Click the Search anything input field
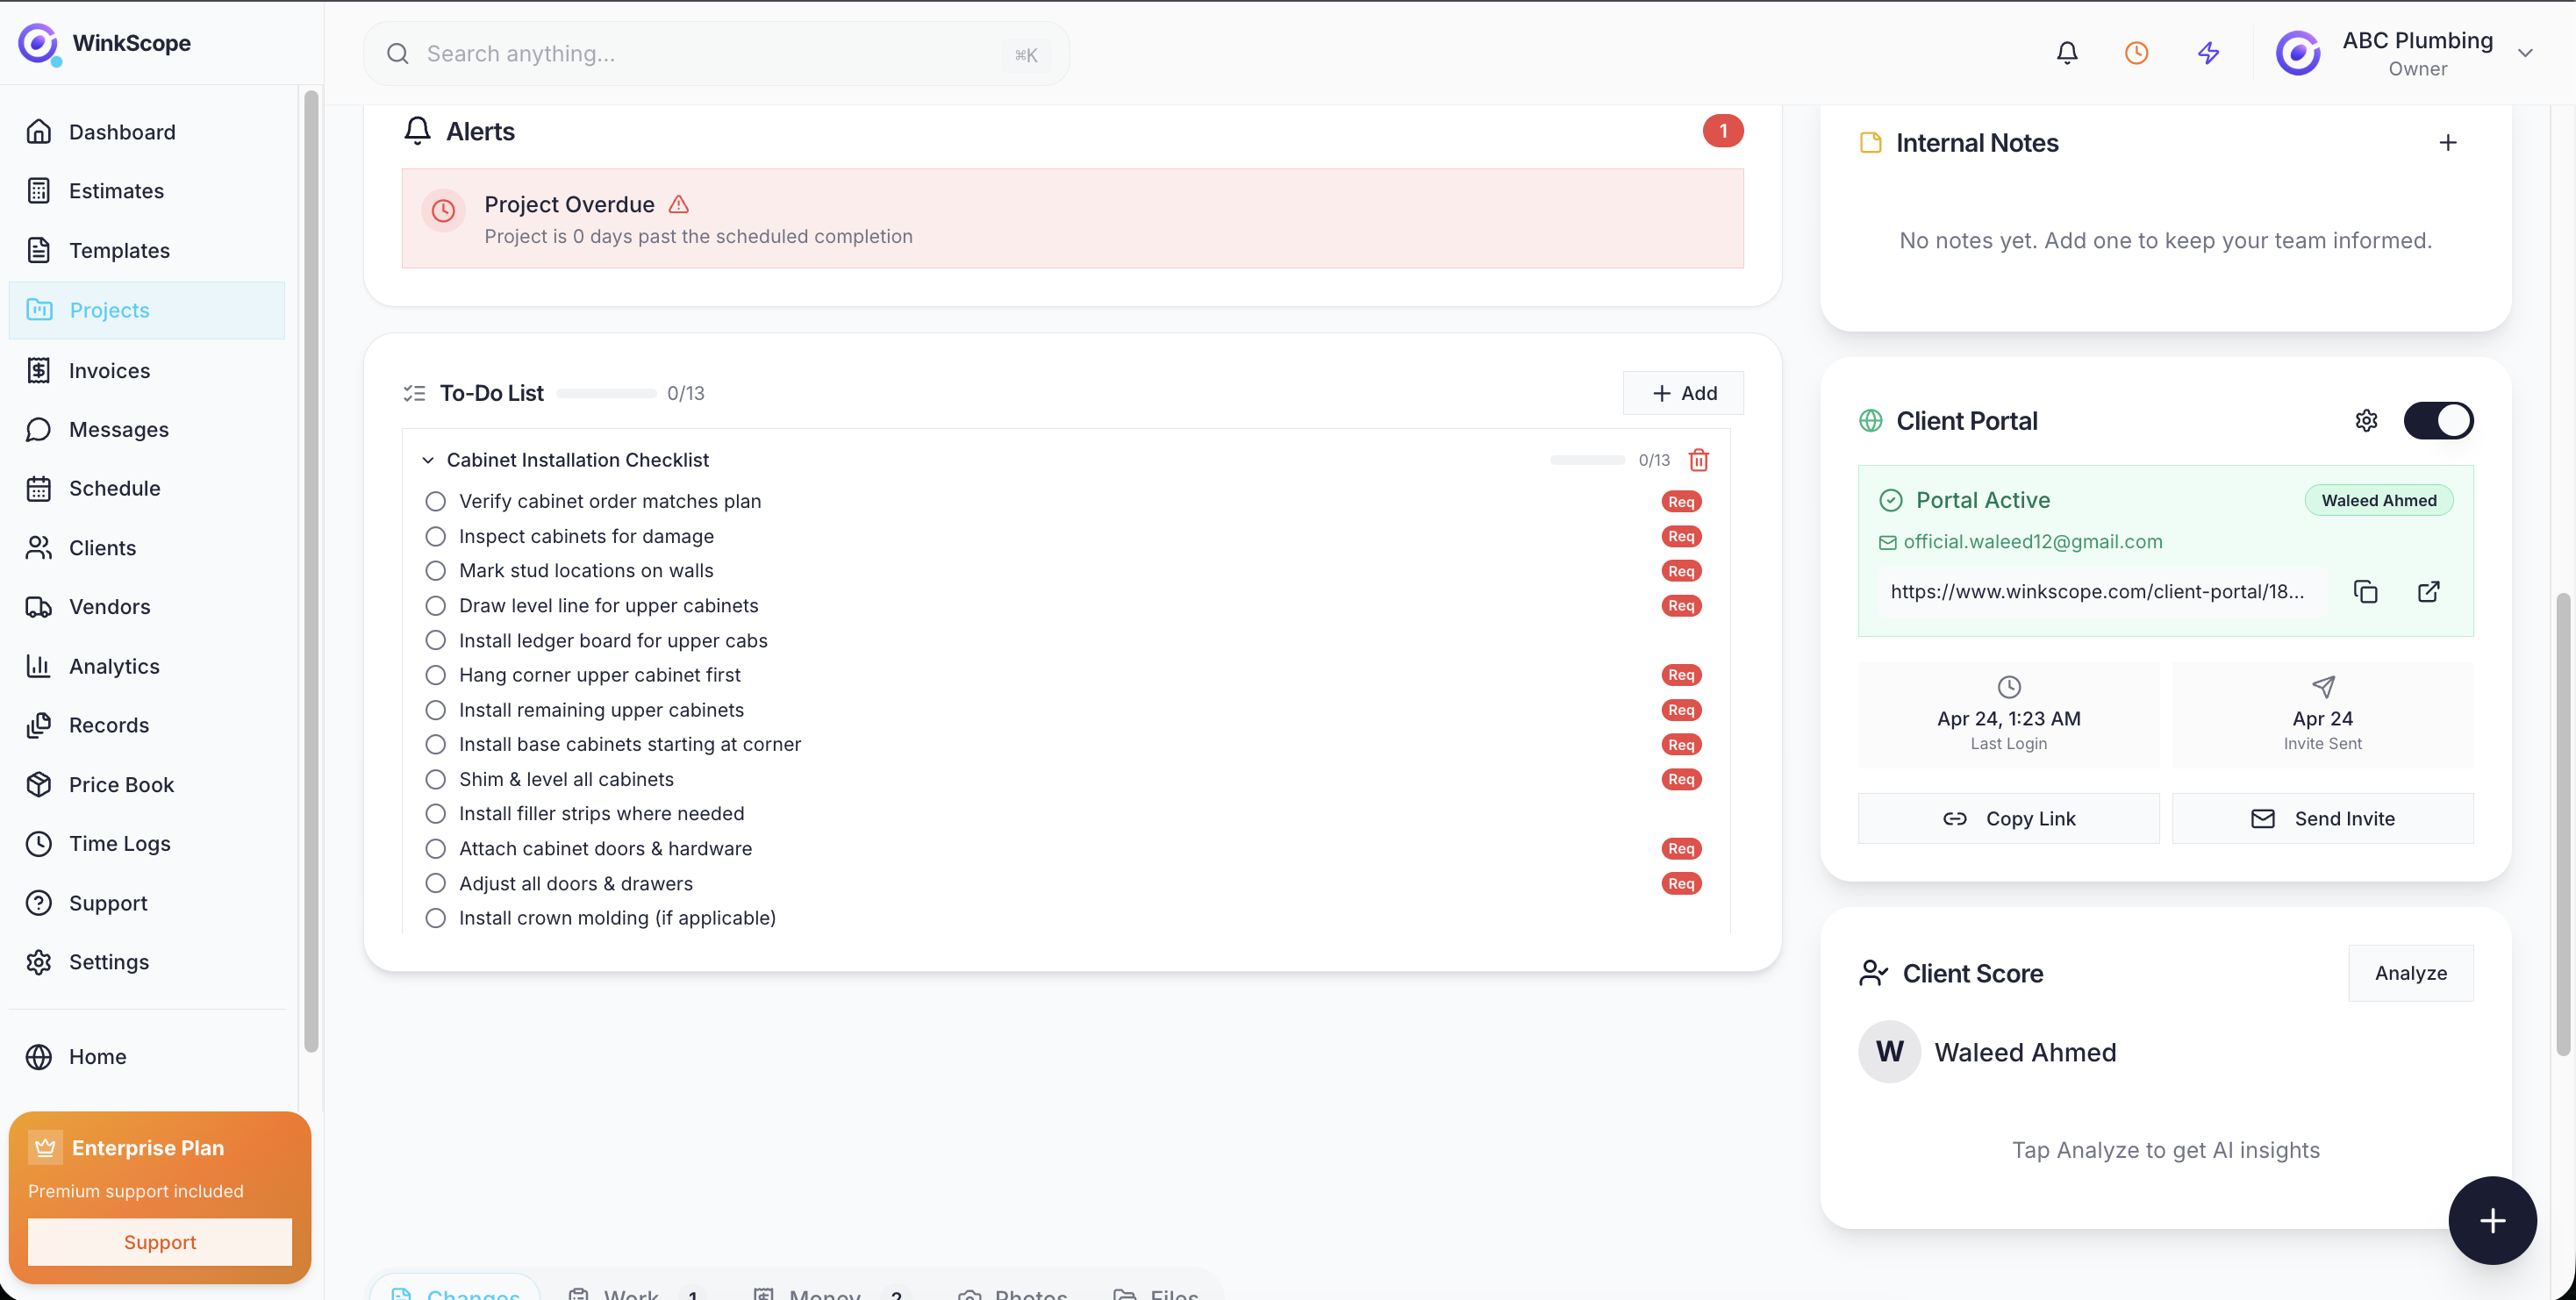Image resolution: width=2576 pixels, height=1300 pixels. point(716,54)
